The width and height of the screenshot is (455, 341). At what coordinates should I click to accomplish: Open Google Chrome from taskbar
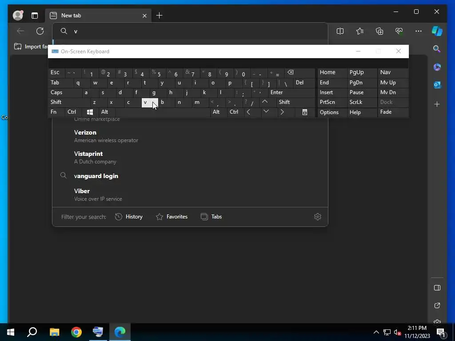point(76,332)
